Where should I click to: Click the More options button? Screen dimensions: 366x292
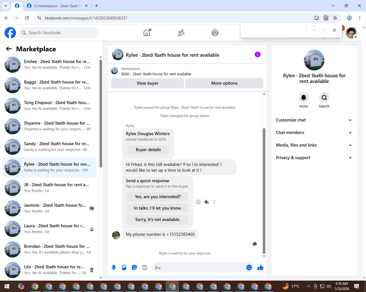[x=224, y=83]
